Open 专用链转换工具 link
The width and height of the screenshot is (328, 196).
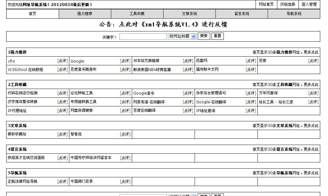[x=83, y=102]
